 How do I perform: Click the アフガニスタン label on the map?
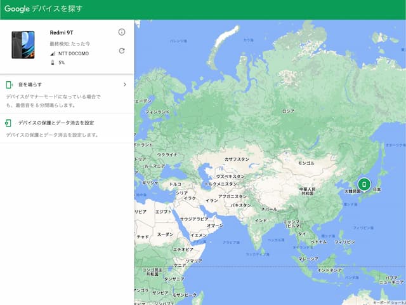click(x=233, y=196)
